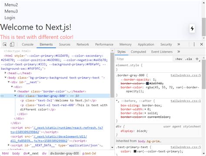This screenshot has width=206, height=156.
Task: Select plain div breadcrumb before div.border-gray-800
Action: tap(44, 153)
